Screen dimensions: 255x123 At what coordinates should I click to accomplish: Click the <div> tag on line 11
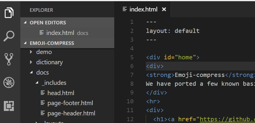click(x=155, y=110)
